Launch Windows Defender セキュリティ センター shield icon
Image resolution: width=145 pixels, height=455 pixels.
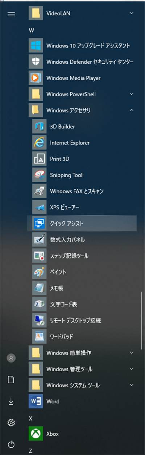point(36,62)
